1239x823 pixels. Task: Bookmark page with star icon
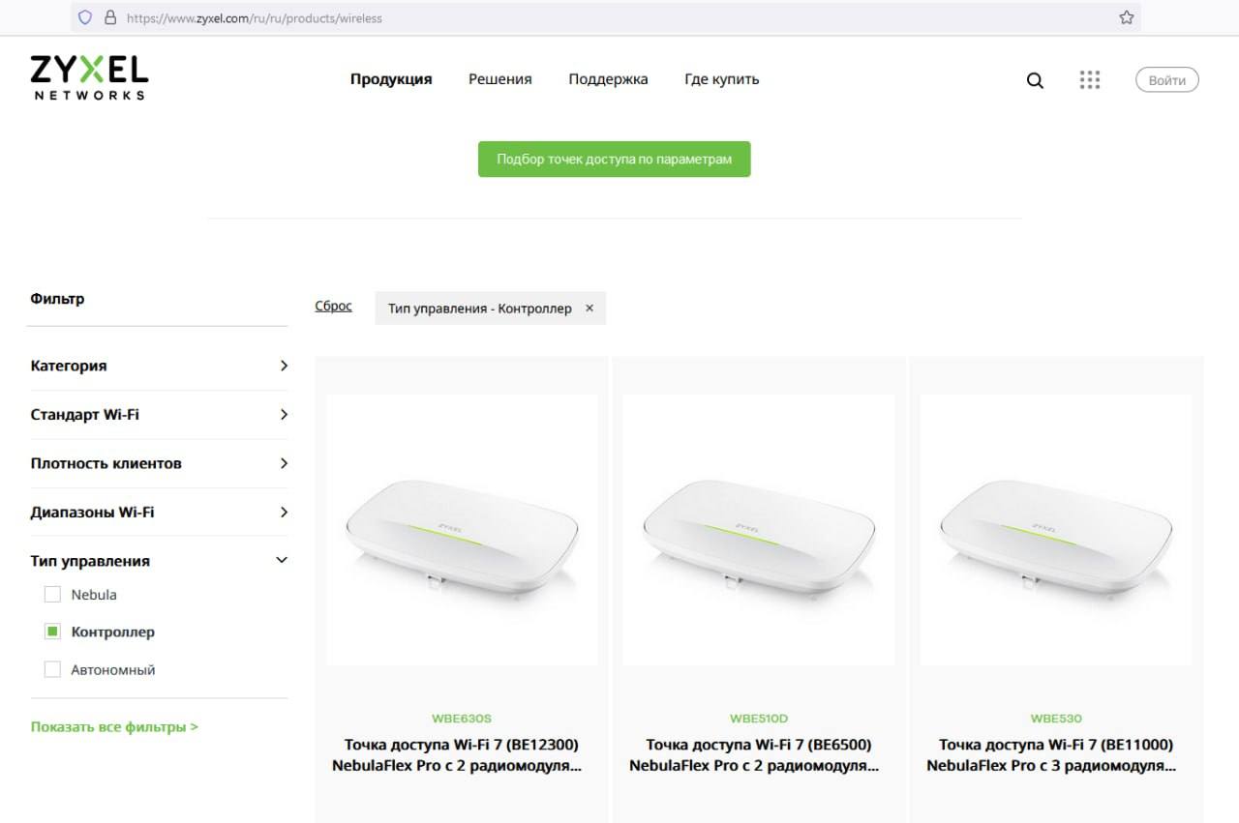click(1127, 17)
